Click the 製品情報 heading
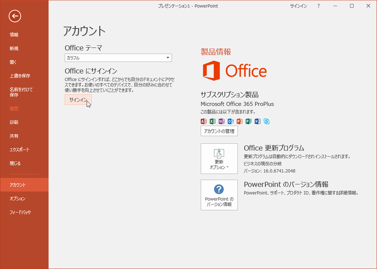This screenshot has width=377, height=269. (216, 52)
